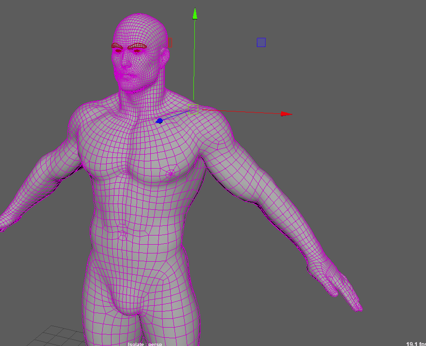Click the red X-axis arrowhead handle

[x=286, y=114]
